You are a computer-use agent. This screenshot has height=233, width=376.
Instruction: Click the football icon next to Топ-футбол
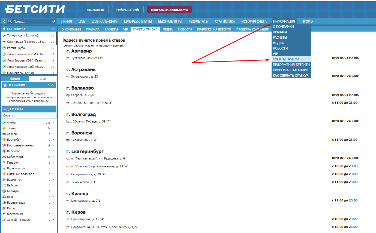[x=4, y=35]
